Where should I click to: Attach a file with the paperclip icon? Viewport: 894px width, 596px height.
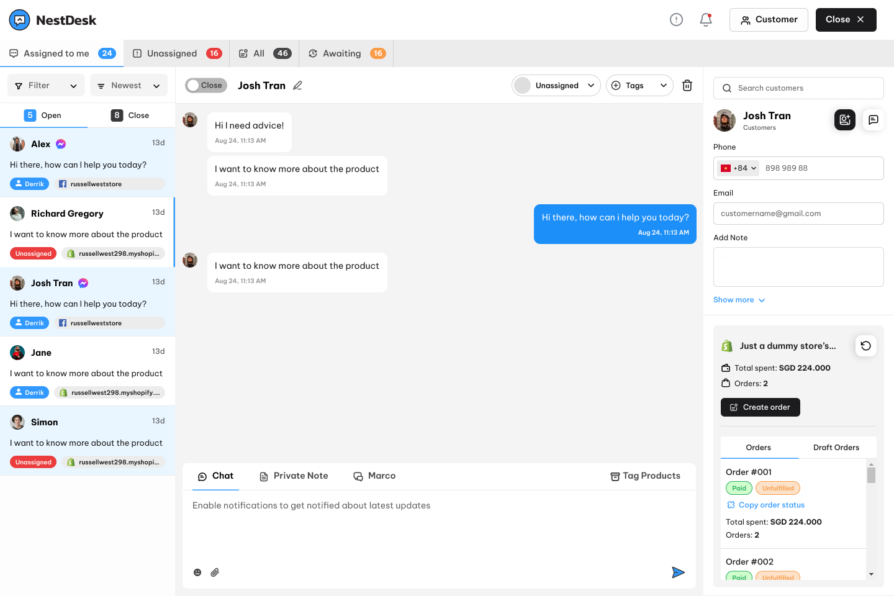tap(215, 572)
